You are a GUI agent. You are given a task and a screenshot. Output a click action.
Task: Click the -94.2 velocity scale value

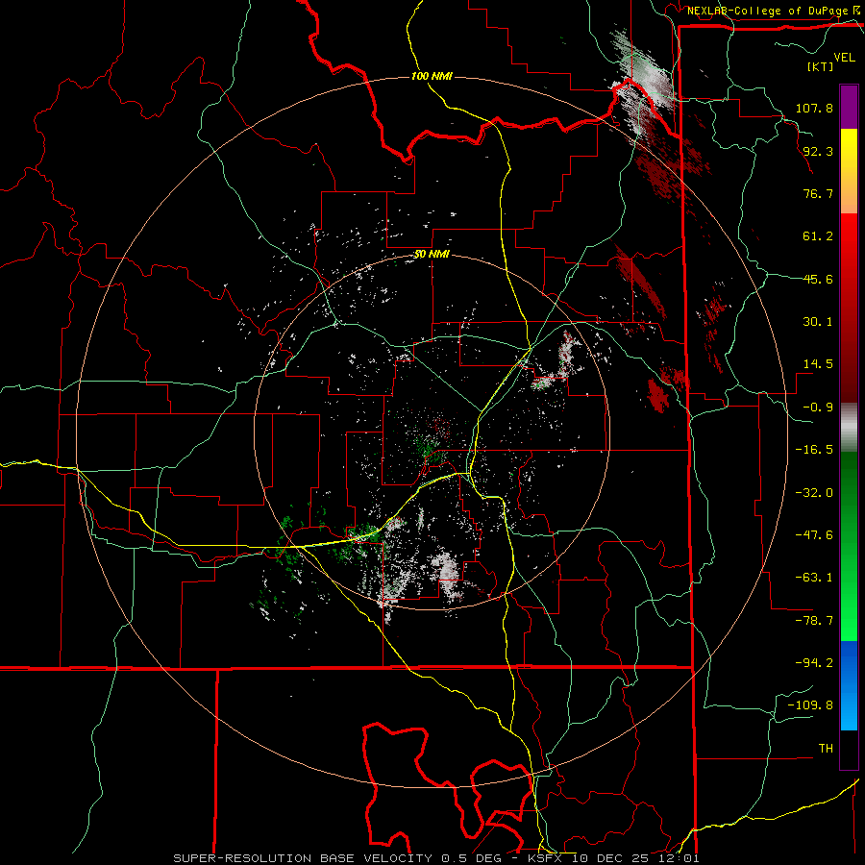(x=814, y=663)
